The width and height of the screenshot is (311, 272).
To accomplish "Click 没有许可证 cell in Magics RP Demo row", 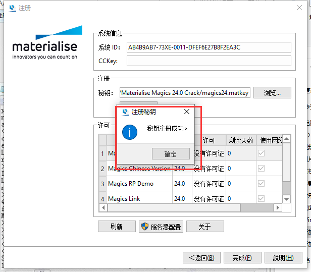I will (x=209, y=184).
